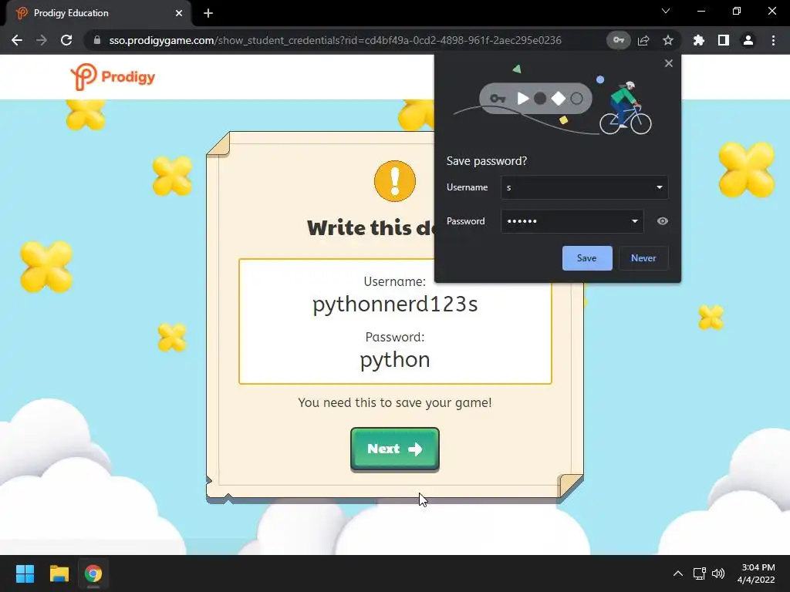This screenshot has height=592, width=790.
Task: Toggle the browser side panel icon
Action: [724, 40]
